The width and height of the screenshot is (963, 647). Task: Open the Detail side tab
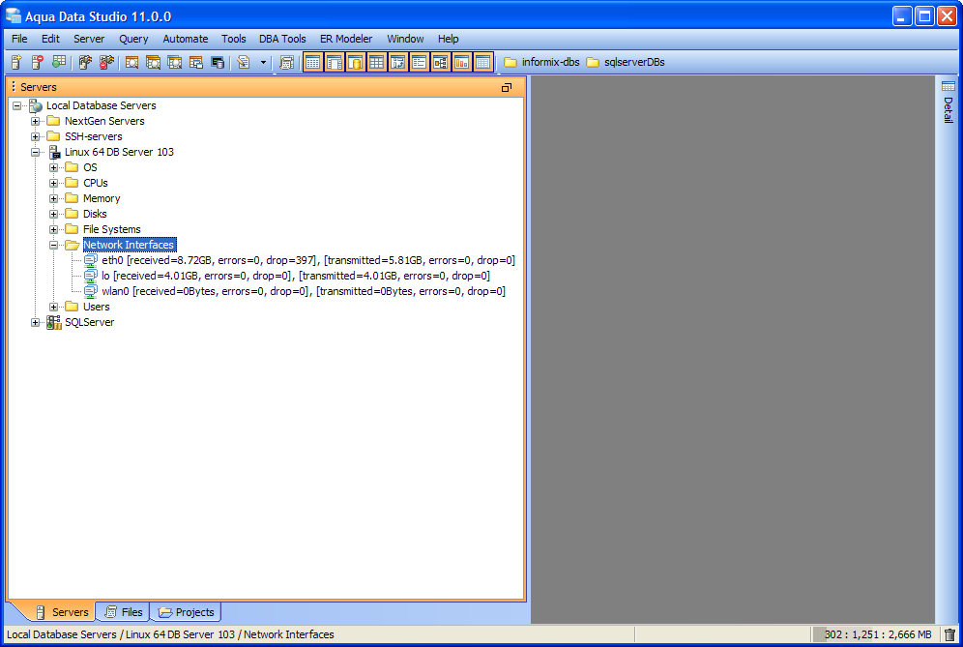click(x=948, y=102)
